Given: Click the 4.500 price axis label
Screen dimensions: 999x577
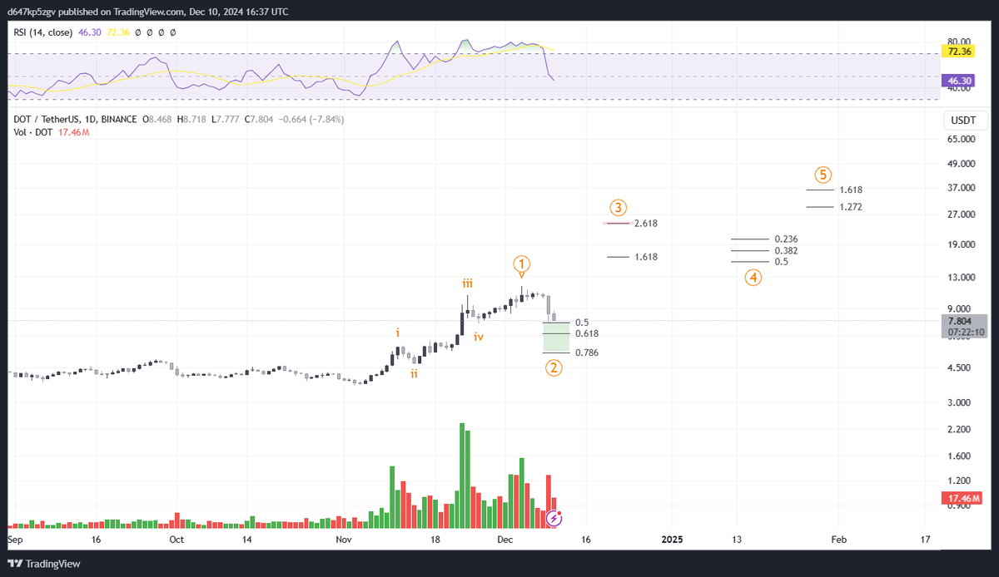Looking at the screenshot, I should (961, 367).
